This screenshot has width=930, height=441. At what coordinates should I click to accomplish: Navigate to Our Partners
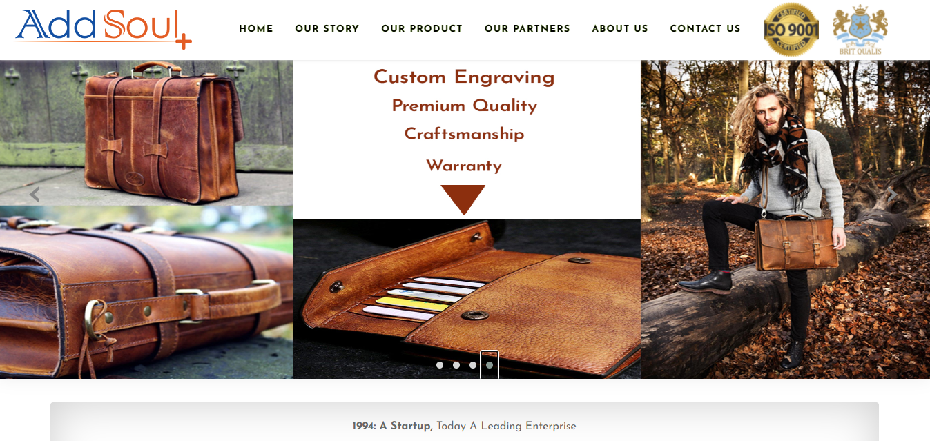tap(527, 28)
